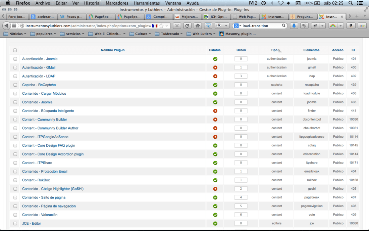
Task: Check Content - Community Builder row checkbox
Action: coord(15,120)
